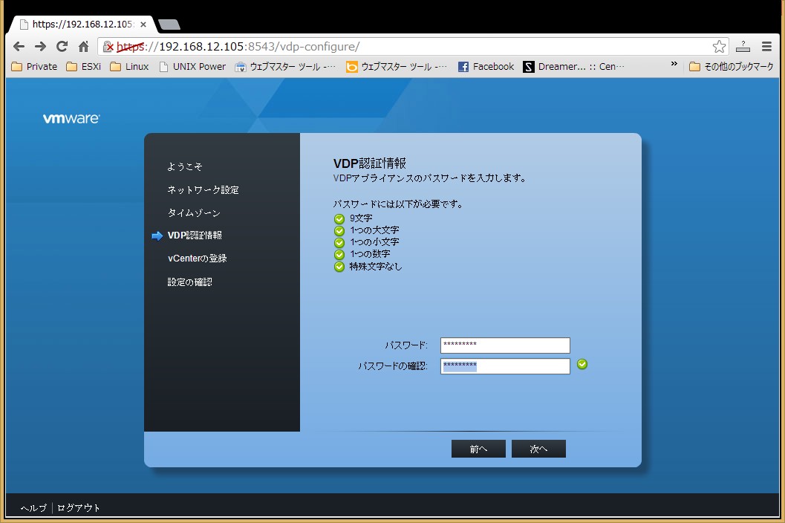The width and height of the screenshot is (785, 523).
Task: Open the その他のブックマーク folder
Action: (x=732, y=67)
